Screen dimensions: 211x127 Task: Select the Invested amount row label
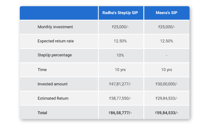coord(52,84)
